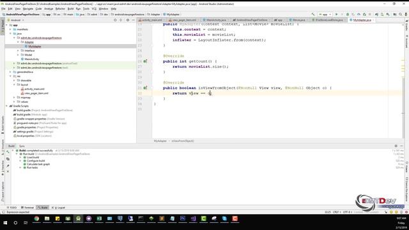The width and height of the screenshot is (409, 230).
Task: Click isViewFromObject in editor breadcrumb bar
Action: pos(183,141)
